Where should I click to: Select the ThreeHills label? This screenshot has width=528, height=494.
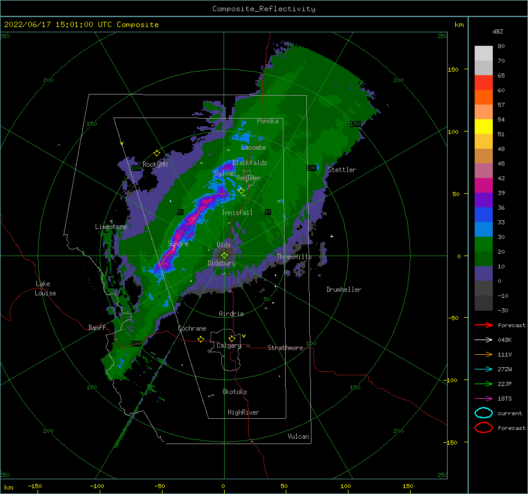pos(294,257)
